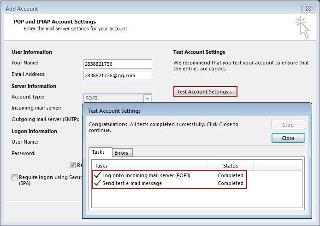Click into the Email Address field

[x=118, y=75]
